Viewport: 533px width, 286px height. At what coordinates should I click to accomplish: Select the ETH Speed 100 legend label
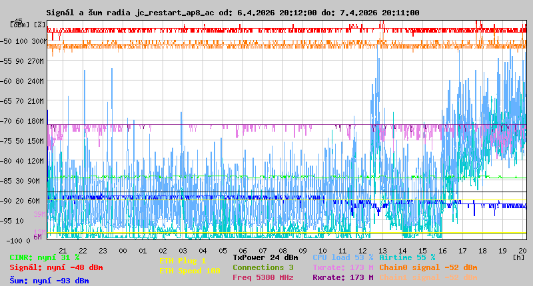click(x=189, y=271)
